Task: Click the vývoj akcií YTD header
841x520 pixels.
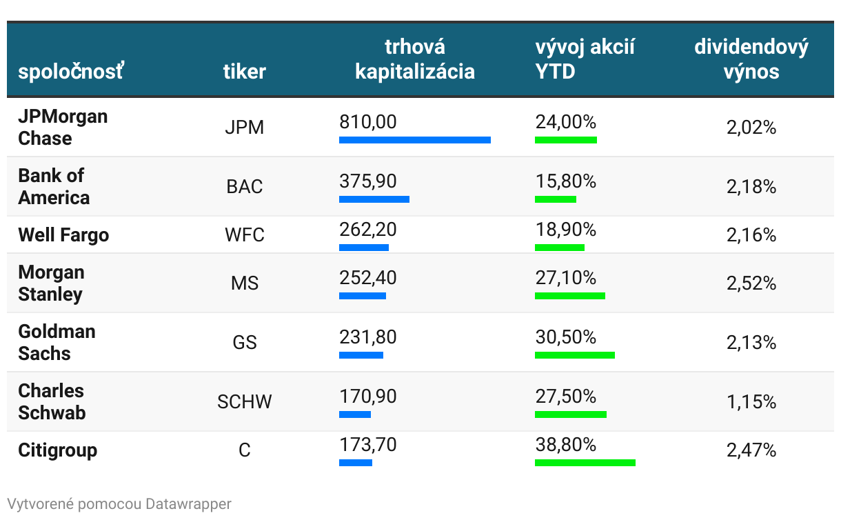Action: (x=585, y=59)
